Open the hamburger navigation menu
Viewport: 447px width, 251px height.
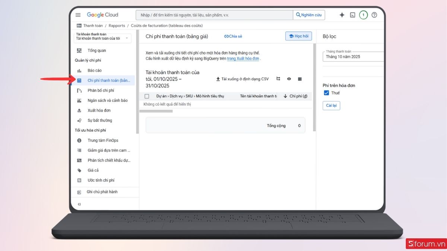pyautogui.click(x=78, y=15)
